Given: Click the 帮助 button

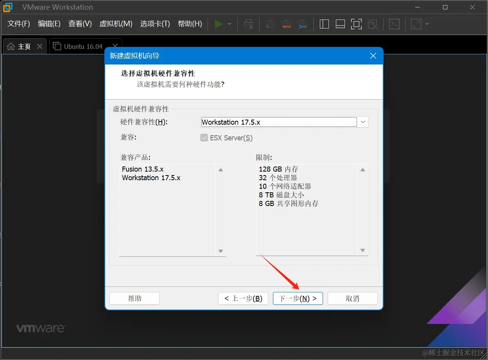Looking at the screenshot, I should coord(135,298).
